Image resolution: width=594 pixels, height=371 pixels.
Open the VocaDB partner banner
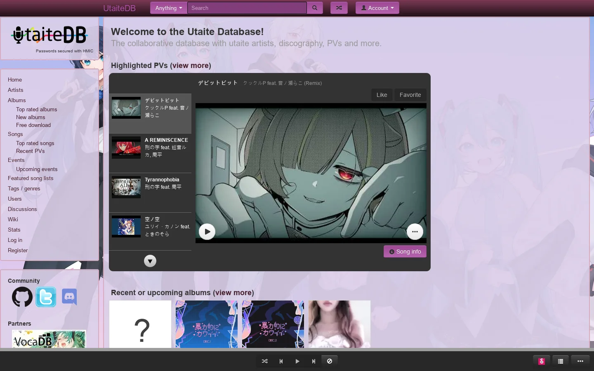tap(49, 339)
